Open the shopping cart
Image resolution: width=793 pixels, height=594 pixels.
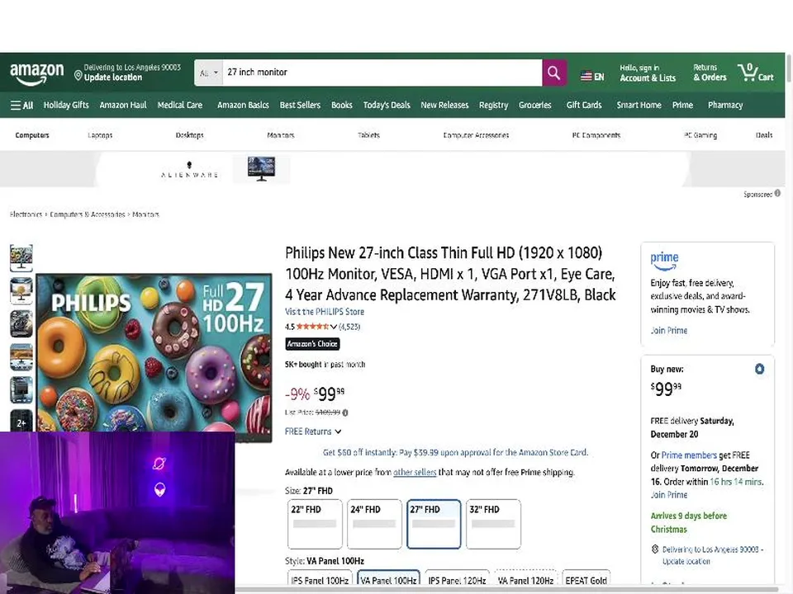756,73
